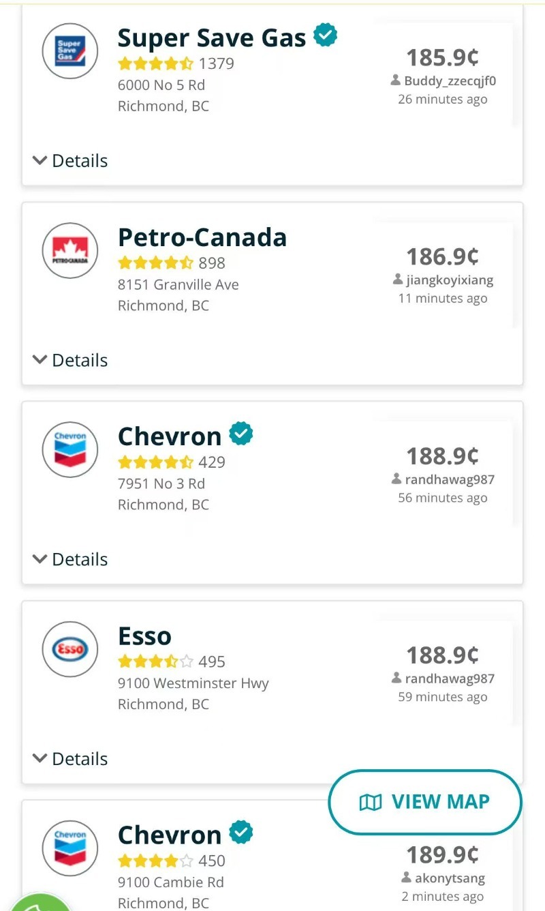Image resolution: width=545 pixels, height=911 pixels.
Task: Select the 185.9¢ price at Super Save Gas
Action: 443,57
